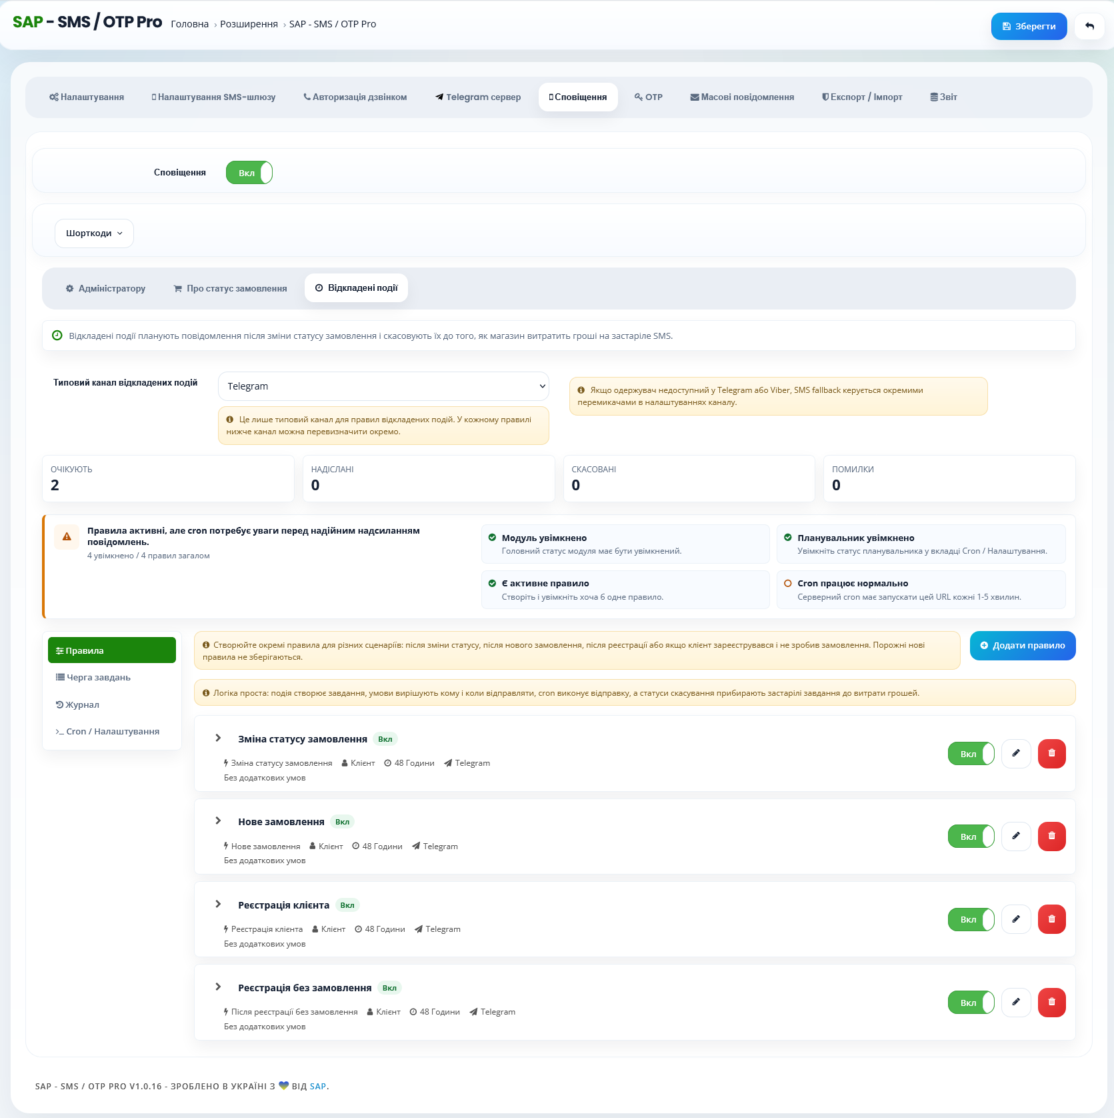
Task: Delete the Нове замовлення rule
Action: [1051, 836]
